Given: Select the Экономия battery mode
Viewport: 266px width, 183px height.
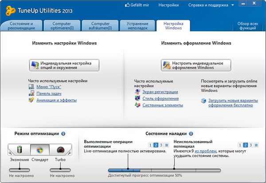Looking at the screenshot, I should (x=20, y=149).
